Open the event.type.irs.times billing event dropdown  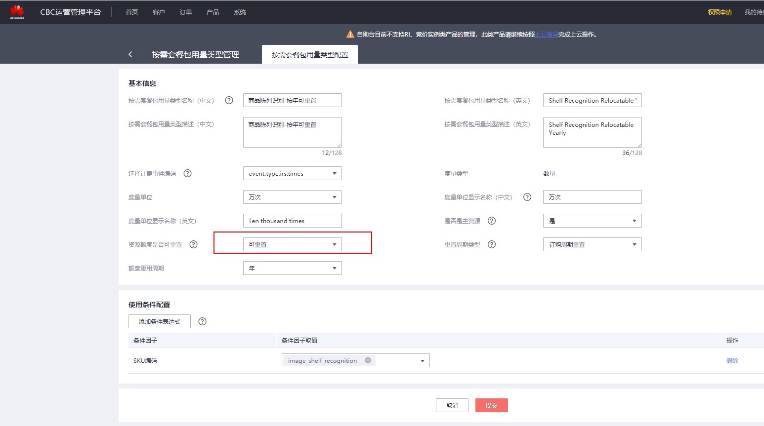click(293, 173)
